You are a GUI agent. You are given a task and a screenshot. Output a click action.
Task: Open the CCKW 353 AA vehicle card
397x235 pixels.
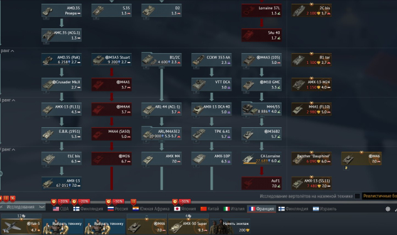[211, 60]
